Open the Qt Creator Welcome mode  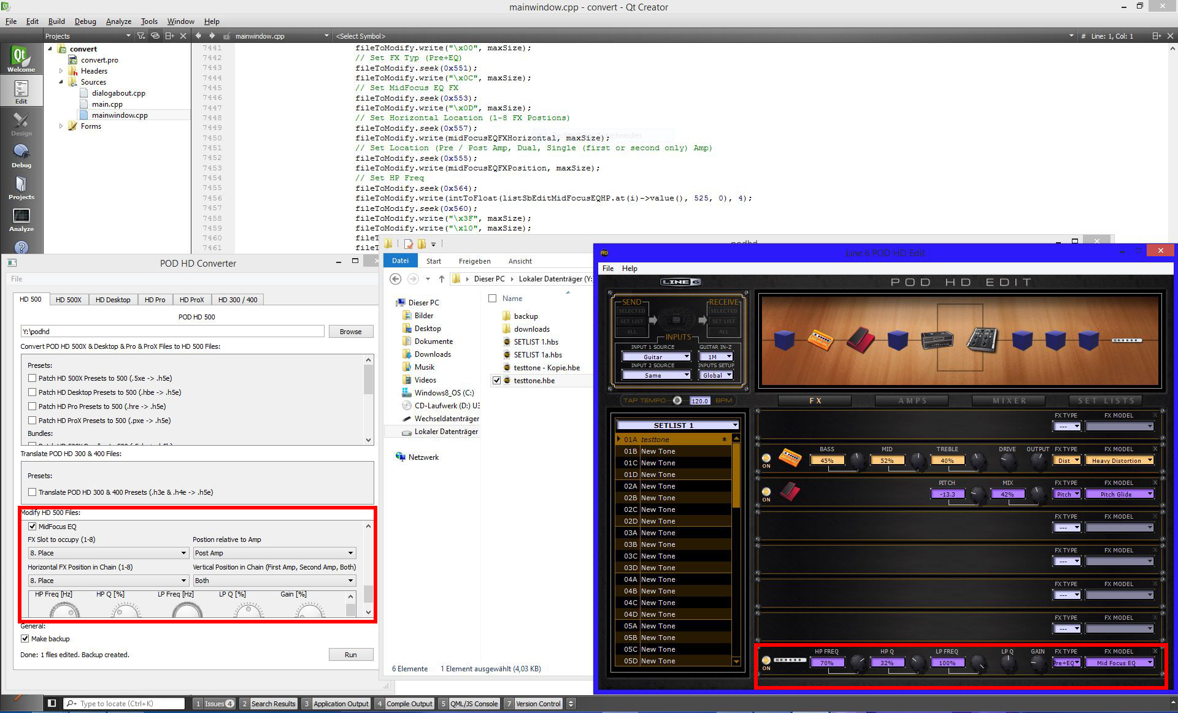21,59
